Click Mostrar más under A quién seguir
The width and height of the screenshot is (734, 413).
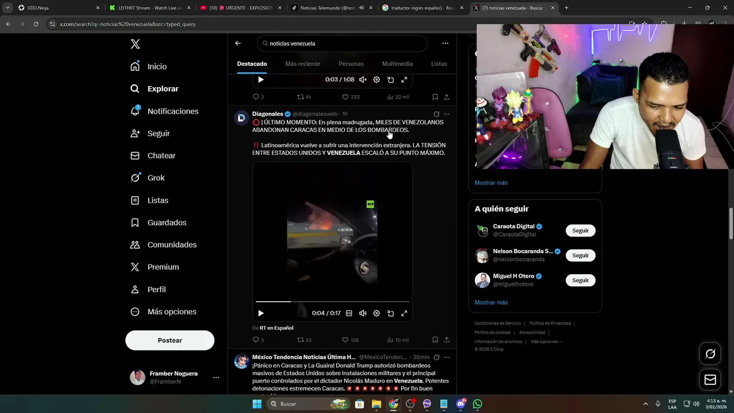pyautogui.click(x=491, y=302)
